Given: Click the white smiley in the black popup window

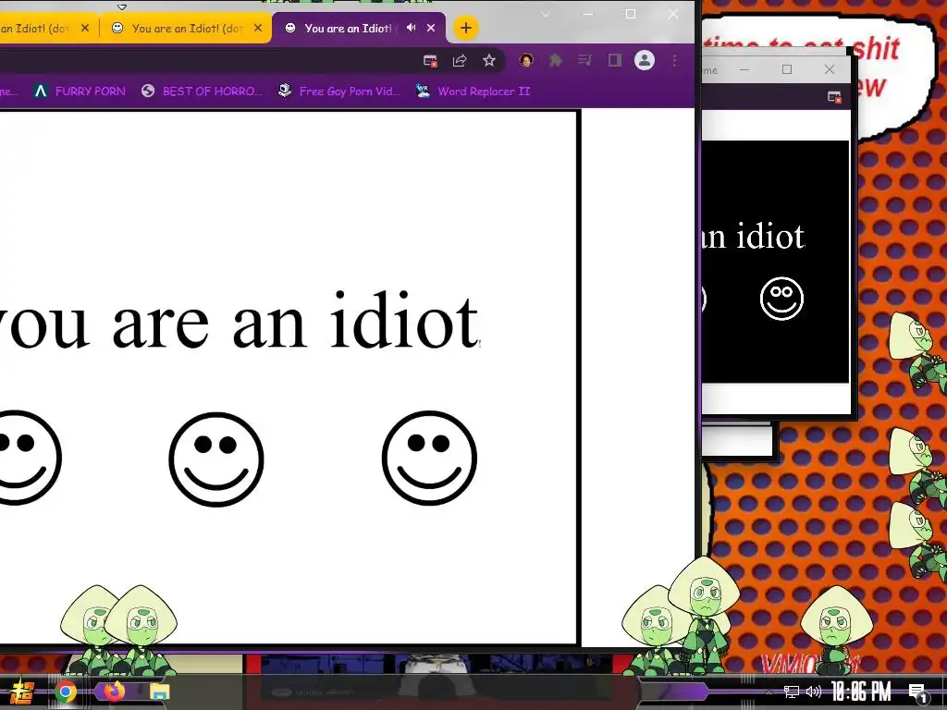Looking at the screenshot, I should coord(781,299).
